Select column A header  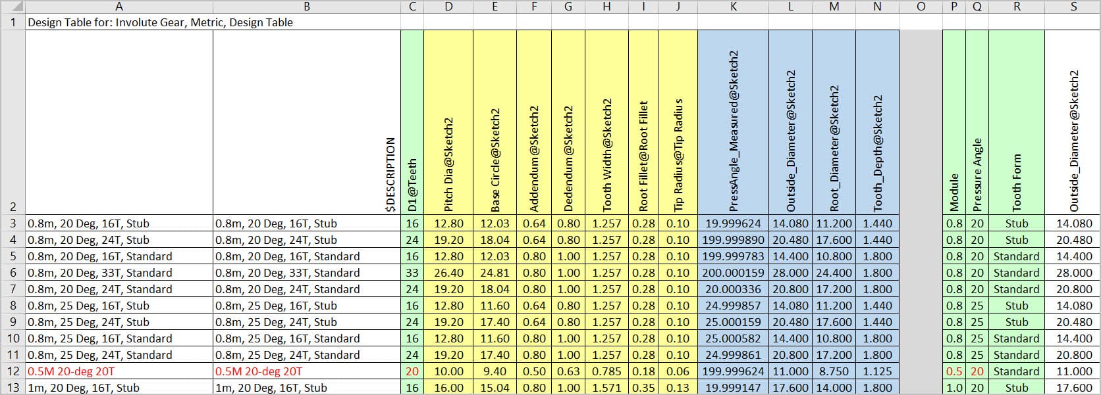pyautogui.click(x=119, y=7)
